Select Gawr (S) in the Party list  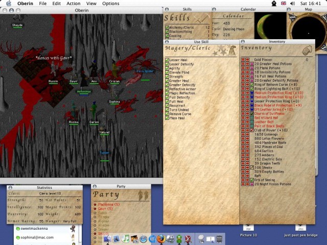(105, 209)
